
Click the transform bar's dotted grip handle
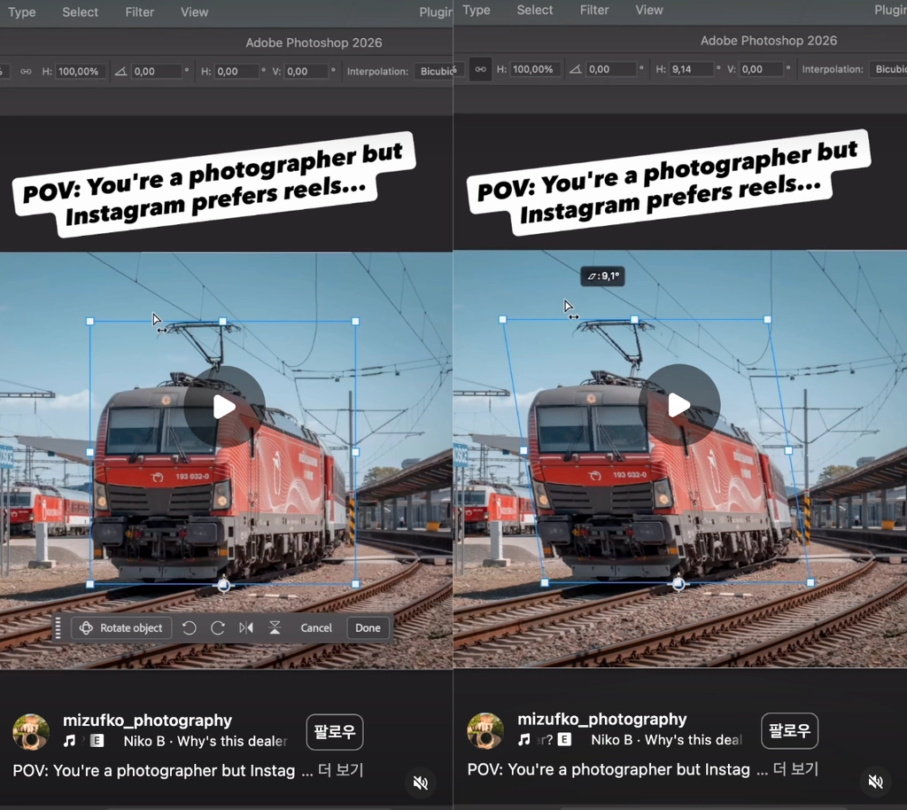click(58, 627)
